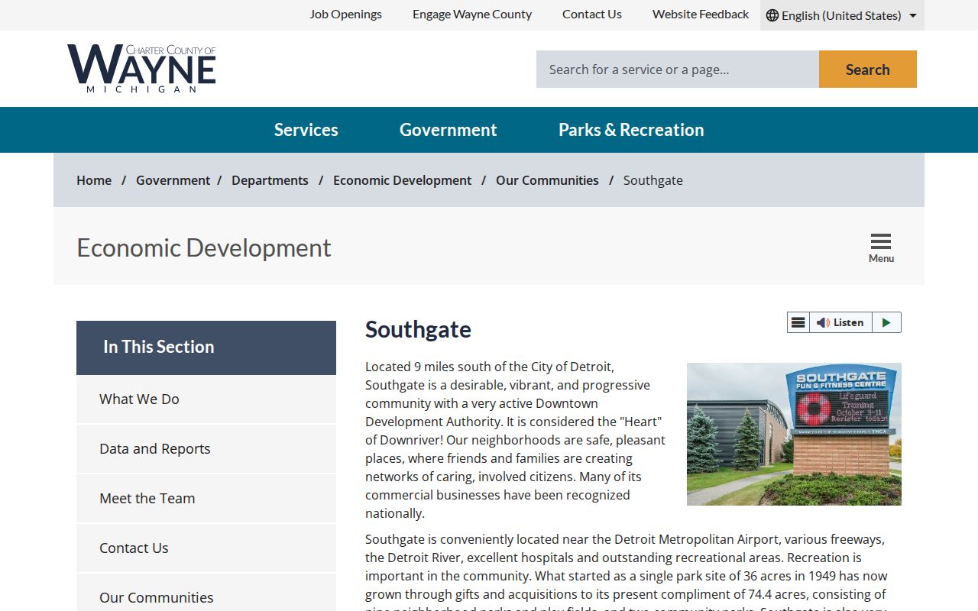This screenshot has width=978, height=611.
Task: Click the orange Search button
Action: point(868,70)
